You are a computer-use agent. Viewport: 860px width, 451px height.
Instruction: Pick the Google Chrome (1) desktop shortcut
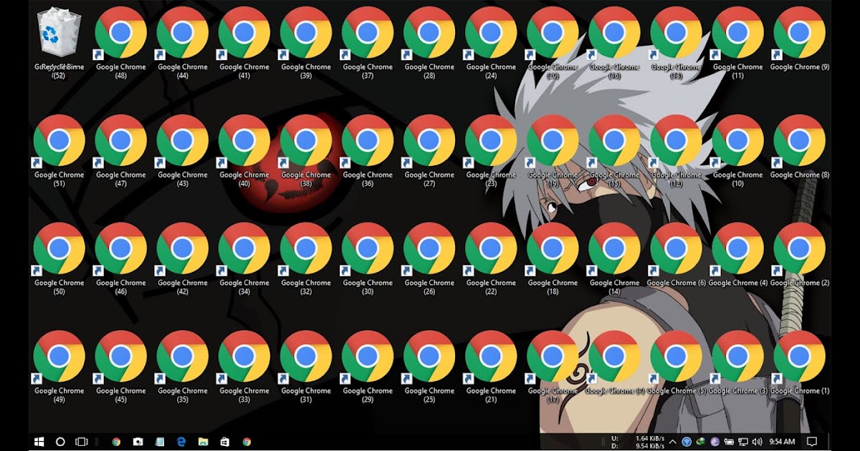click(799, 364)
